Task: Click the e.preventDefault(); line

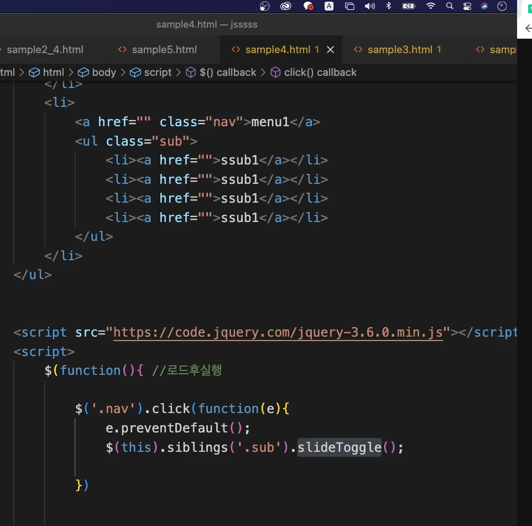Action: 178,428
